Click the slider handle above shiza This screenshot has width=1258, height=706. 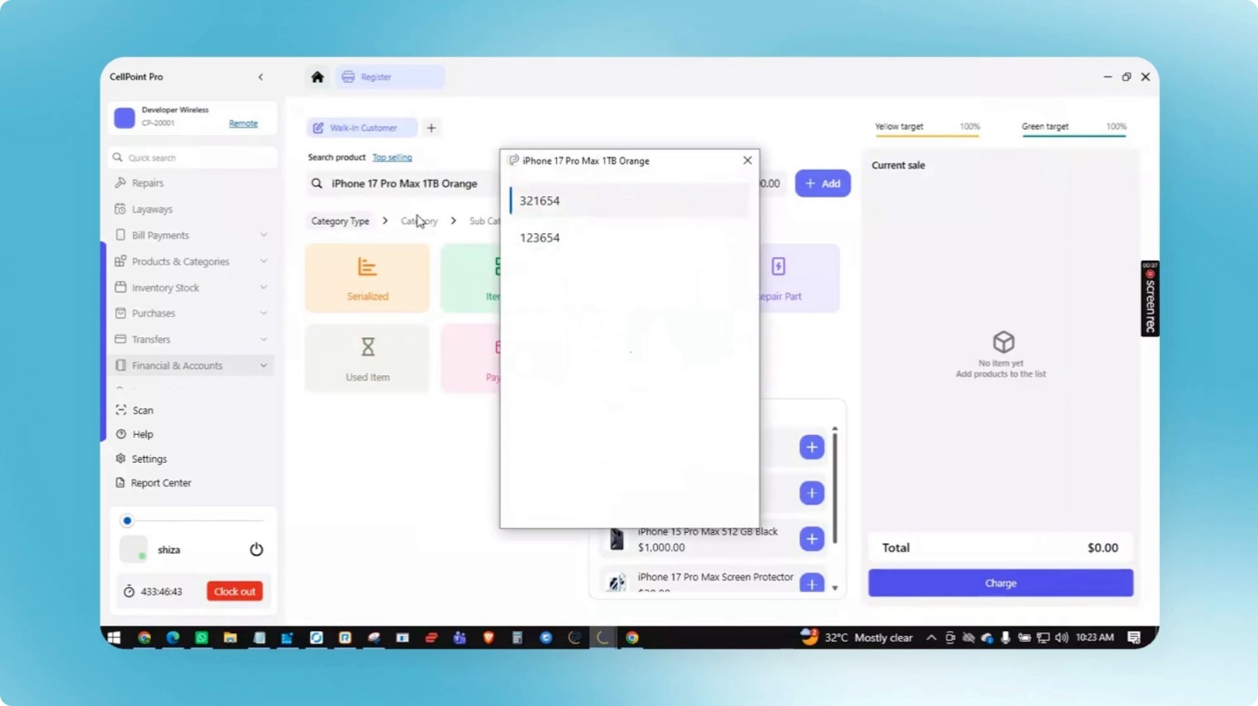click(x=127, y=521)
